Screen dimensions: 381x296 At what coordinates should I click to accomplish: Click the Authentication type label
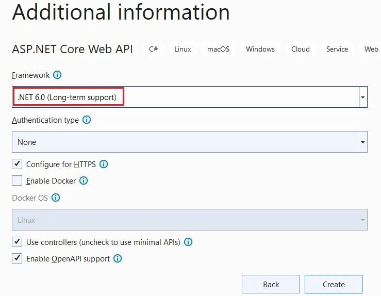[x=45, y=120]
